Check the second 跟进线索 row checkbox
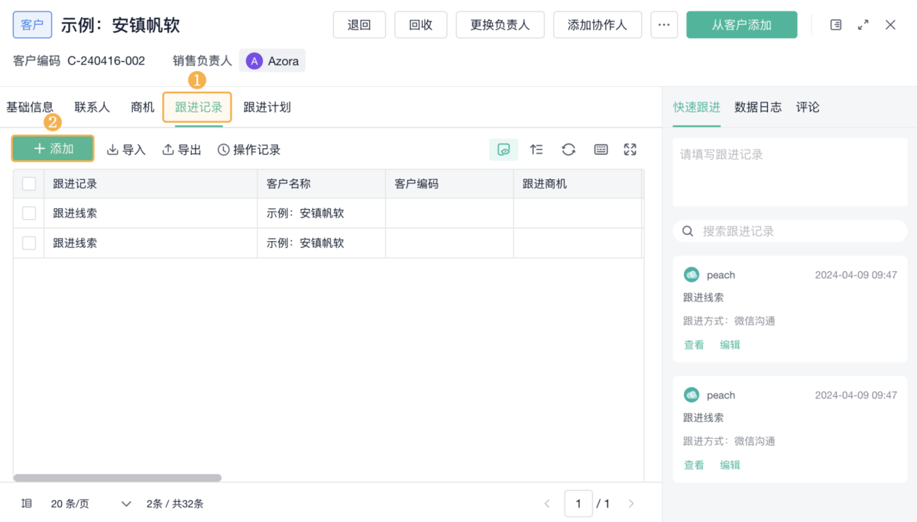The height and width of the screenshot is (522, 917). 29,243
